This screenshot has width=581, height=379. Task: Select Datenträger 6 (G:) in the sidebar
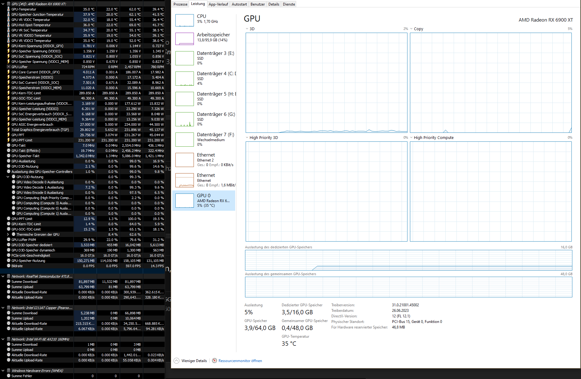coord(204,119)
